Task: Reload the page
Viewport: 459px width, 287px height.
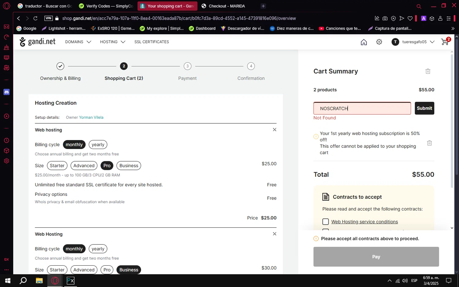Action: 35,18
